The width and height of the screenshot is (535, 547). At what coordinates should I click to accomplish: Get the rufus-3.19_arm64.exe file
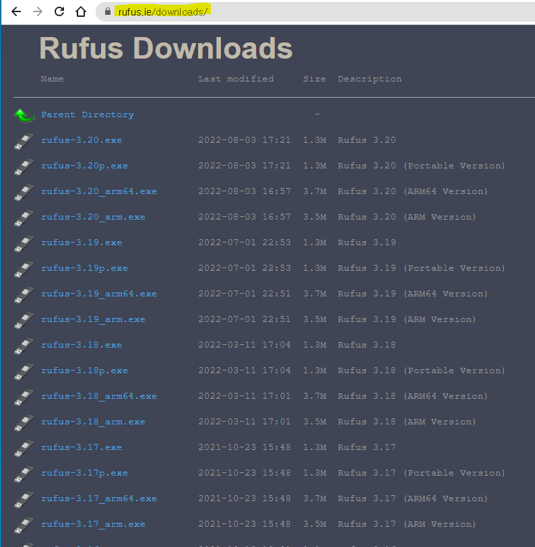(x=99, y=294)
